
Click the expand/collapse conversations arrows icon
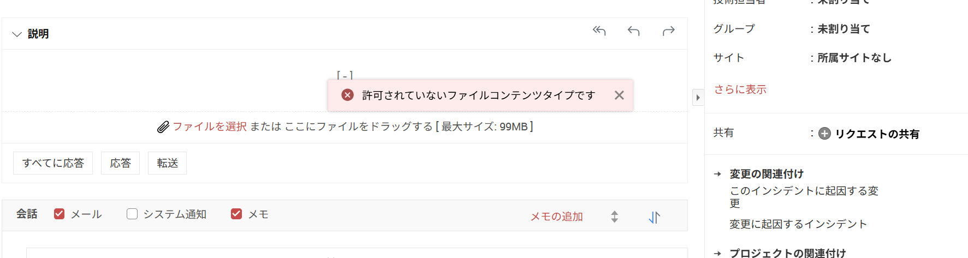[614, 217]
